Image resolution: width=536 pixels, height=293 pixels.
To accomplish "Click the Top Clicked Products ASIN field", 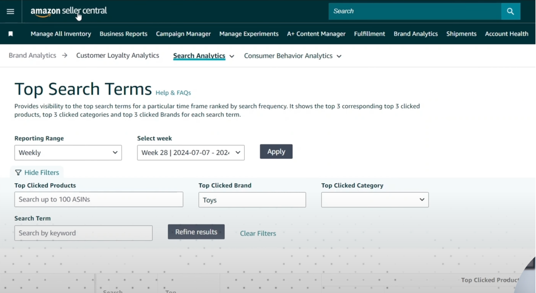I will coord(99,199).
